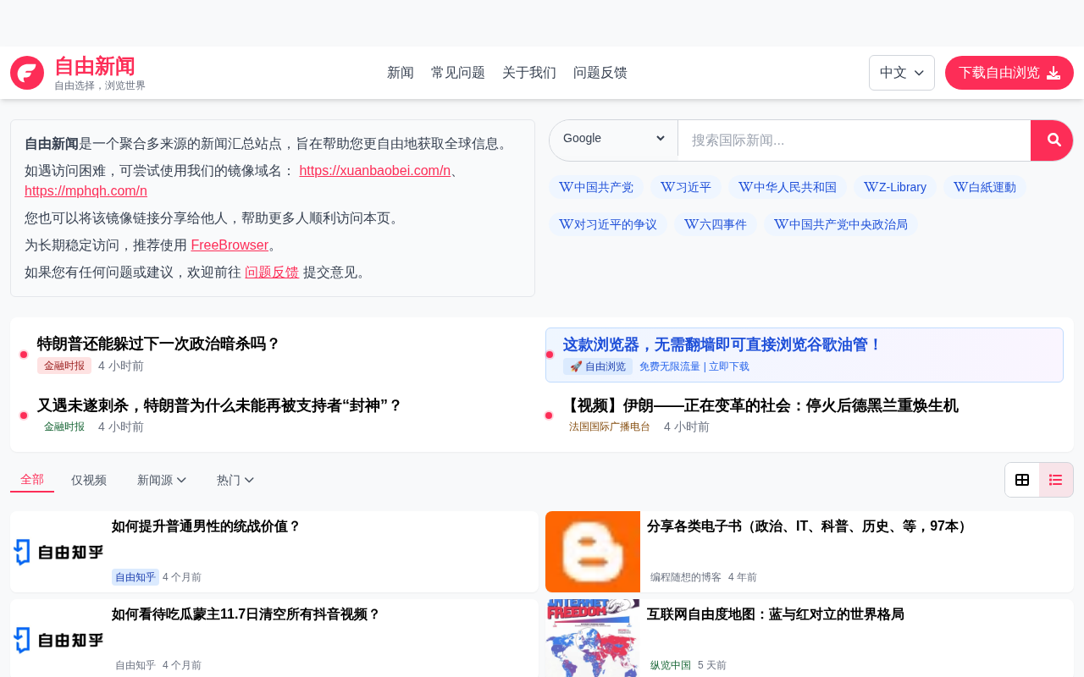The width and height of the screenshot is (1084, 677).
Task: Select the Z-Library Wikipedia tag
Action: 895,187
